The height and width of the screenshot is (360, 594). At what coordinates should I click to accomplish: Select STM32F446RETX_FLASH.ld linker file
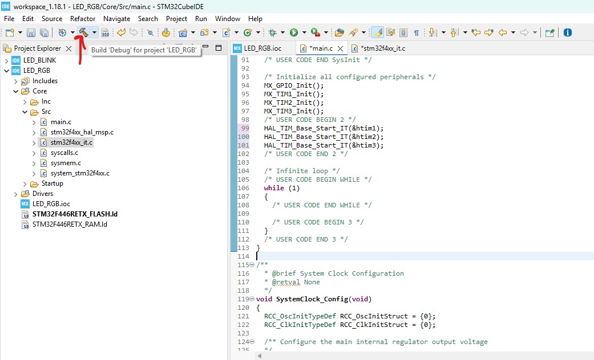(75, 214)
